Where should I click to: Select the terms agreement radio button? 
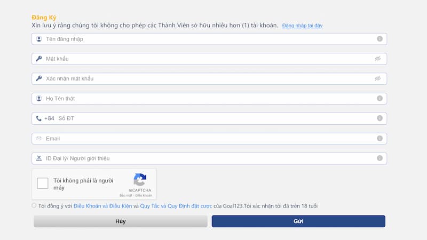tap(34, 205)
